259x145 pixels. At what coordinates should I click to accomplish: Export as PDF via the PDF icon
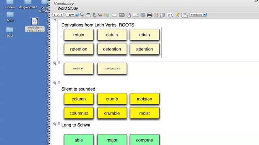(x=156, y=15)
